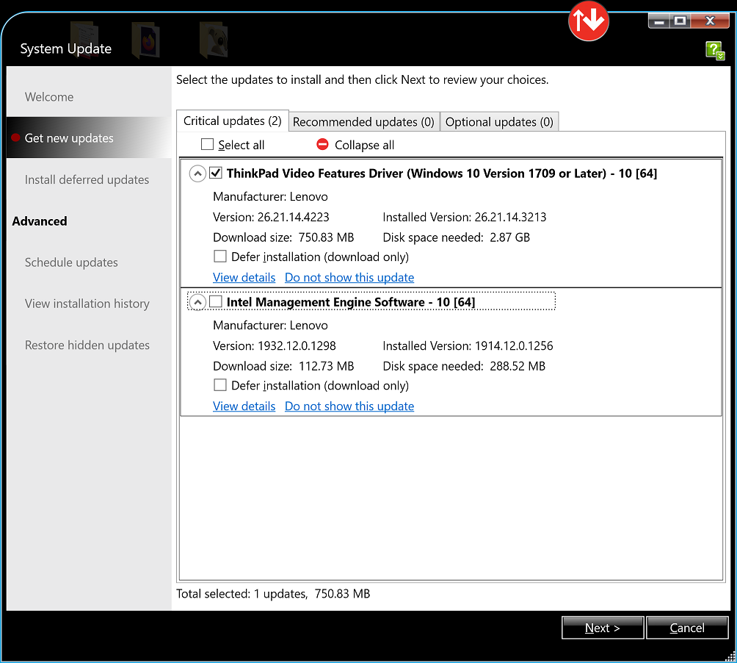Screen dimensions: 737x663
Task: Click Disk space needed 2.87 GB text
Action: [456, 237]
